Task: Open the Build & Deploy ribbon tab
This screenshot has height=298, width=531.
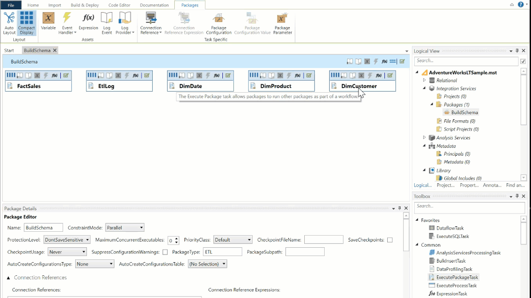Action: [x=85, y=5]
